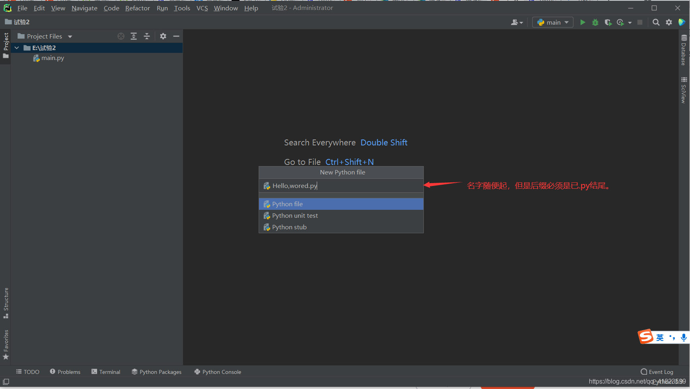Click the JetBrains Toolbox colored icon
This screenshot has width=690, height=389.
point(682,22)
